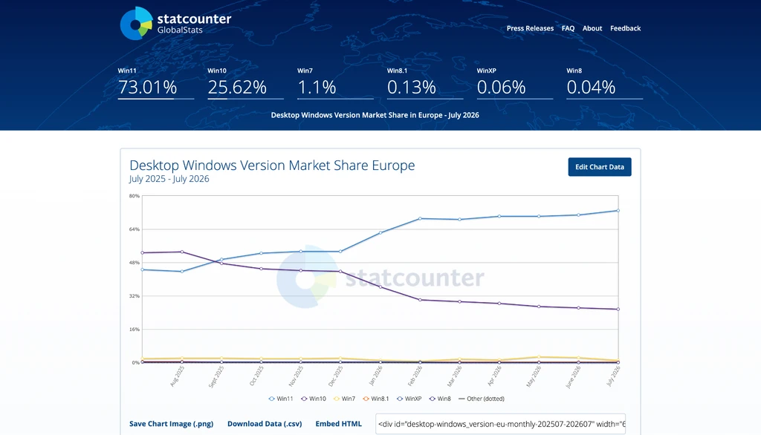Click the date range July 2025 - July 2026
761x435 pixels.
click(169, 179)
